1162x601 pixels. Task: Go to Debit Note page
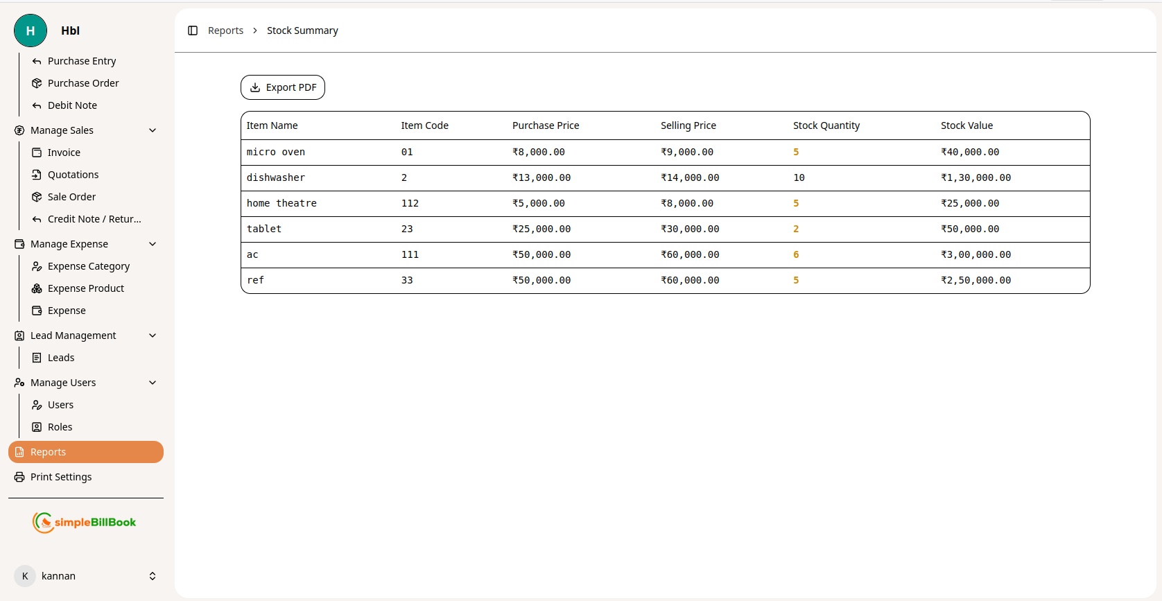pyautogui.click(x=72, y=105)
